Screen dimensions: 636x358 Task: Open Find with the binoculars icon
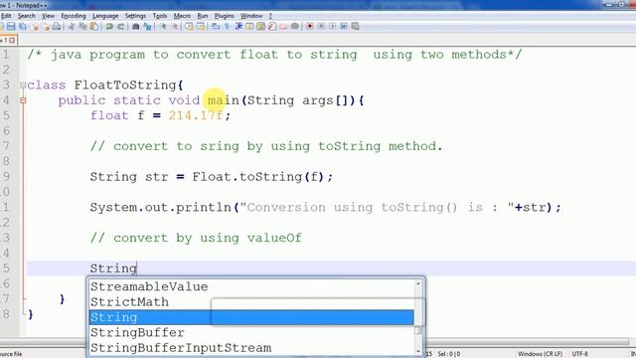(x=135, y=27)
